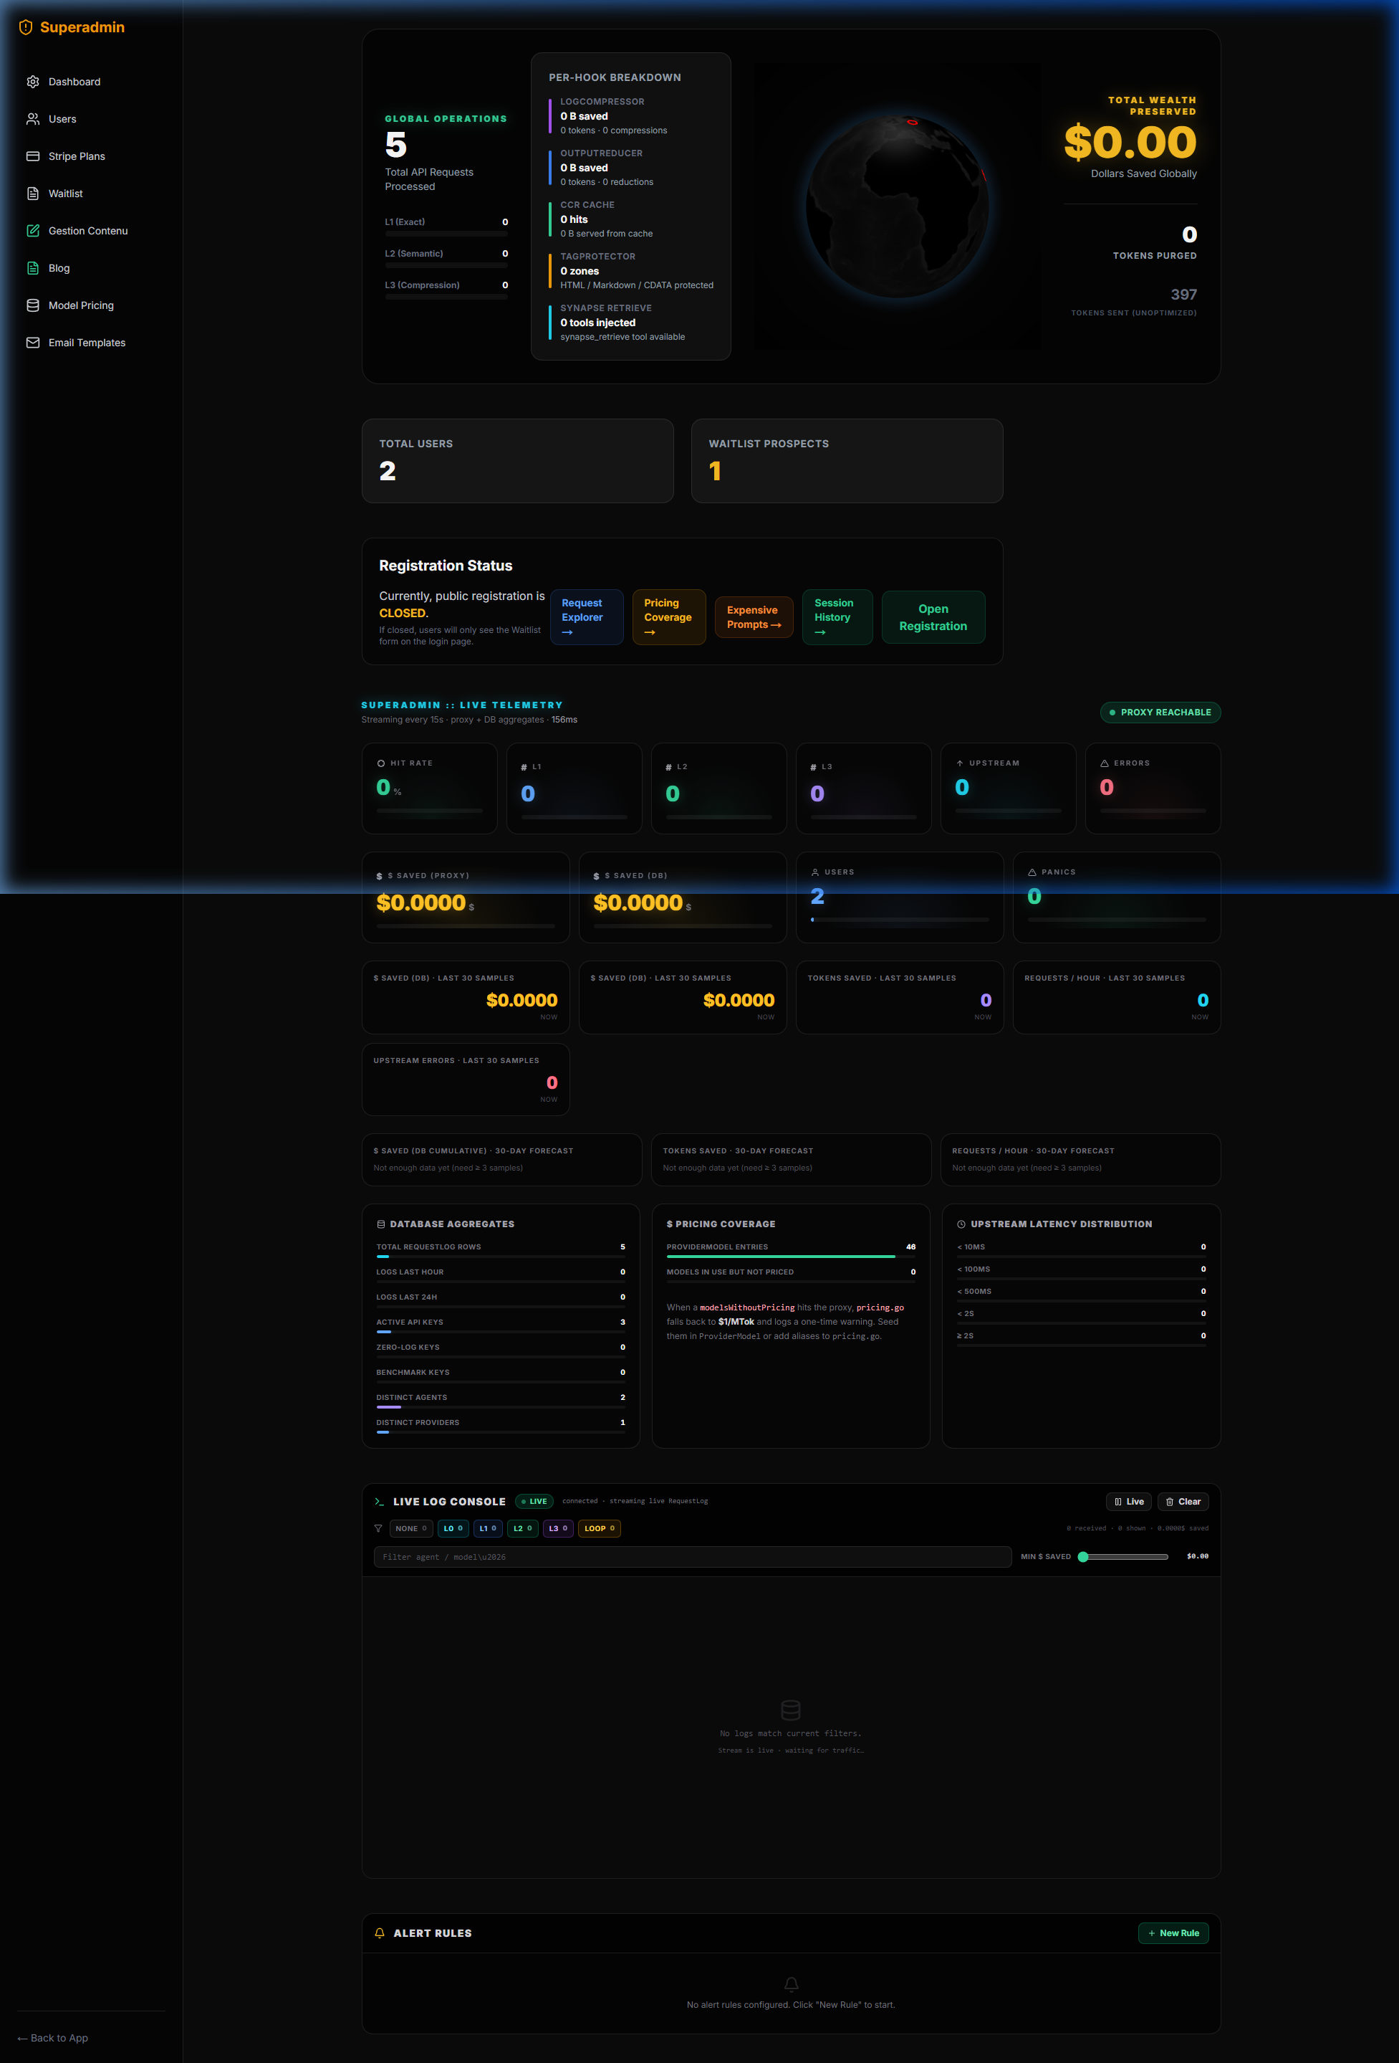Click the Waitlist Prospects card

[x=847, y=461]
